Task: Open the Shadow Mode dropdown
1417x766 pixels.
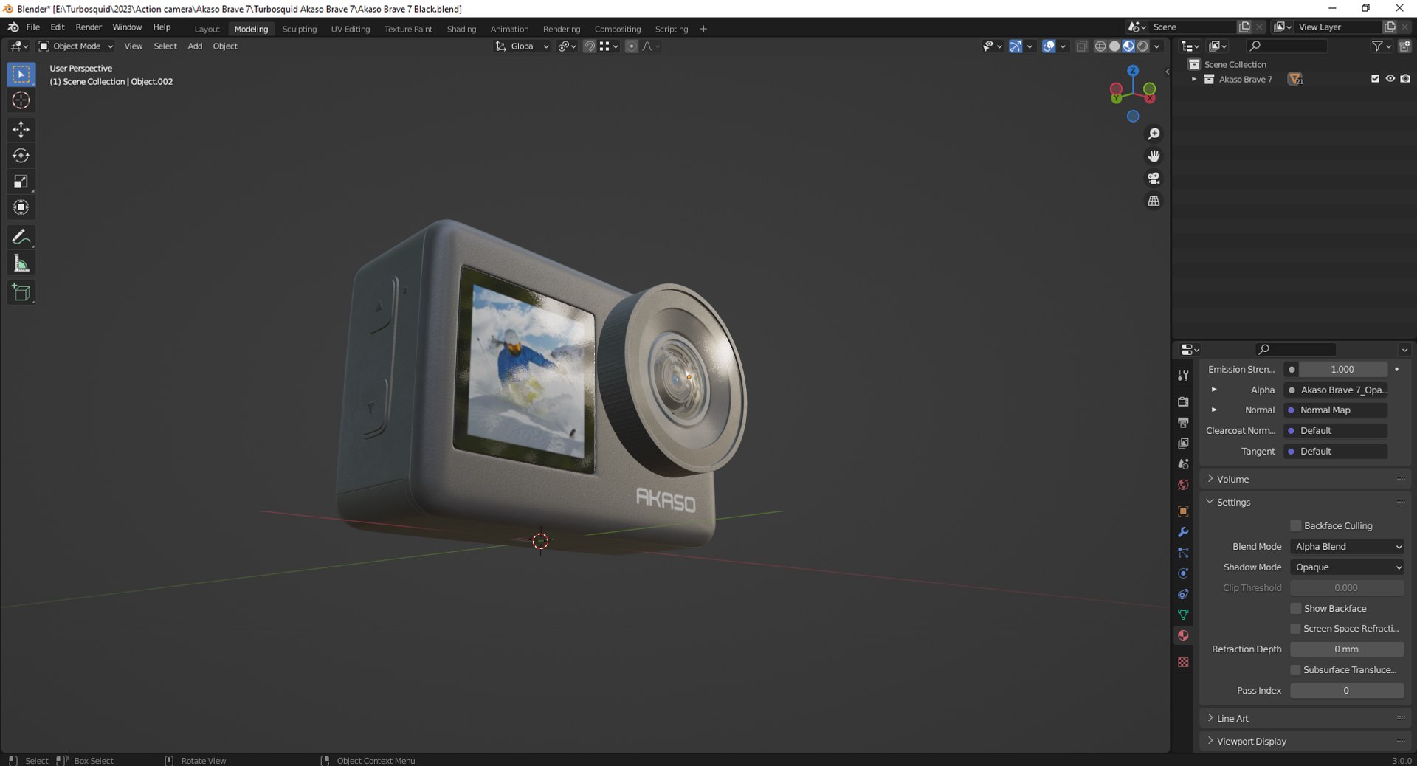Action: (x=1347, y=567)
